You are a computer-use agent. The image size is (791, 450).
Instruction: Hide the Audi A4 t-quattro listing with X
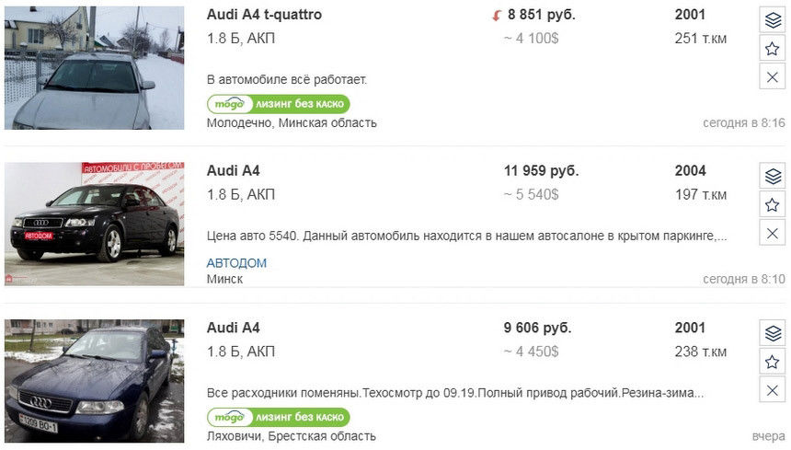point(773,77)
